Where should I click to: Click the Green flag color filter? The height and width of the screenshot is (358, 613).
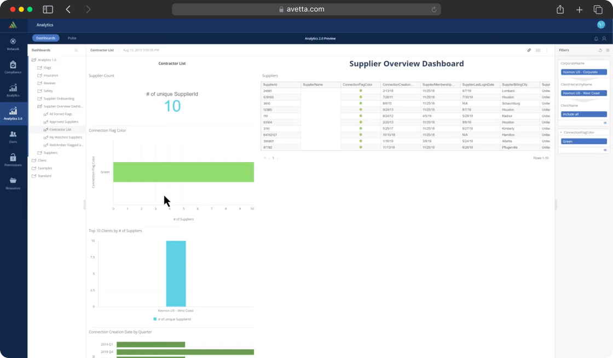coord(583,141)
